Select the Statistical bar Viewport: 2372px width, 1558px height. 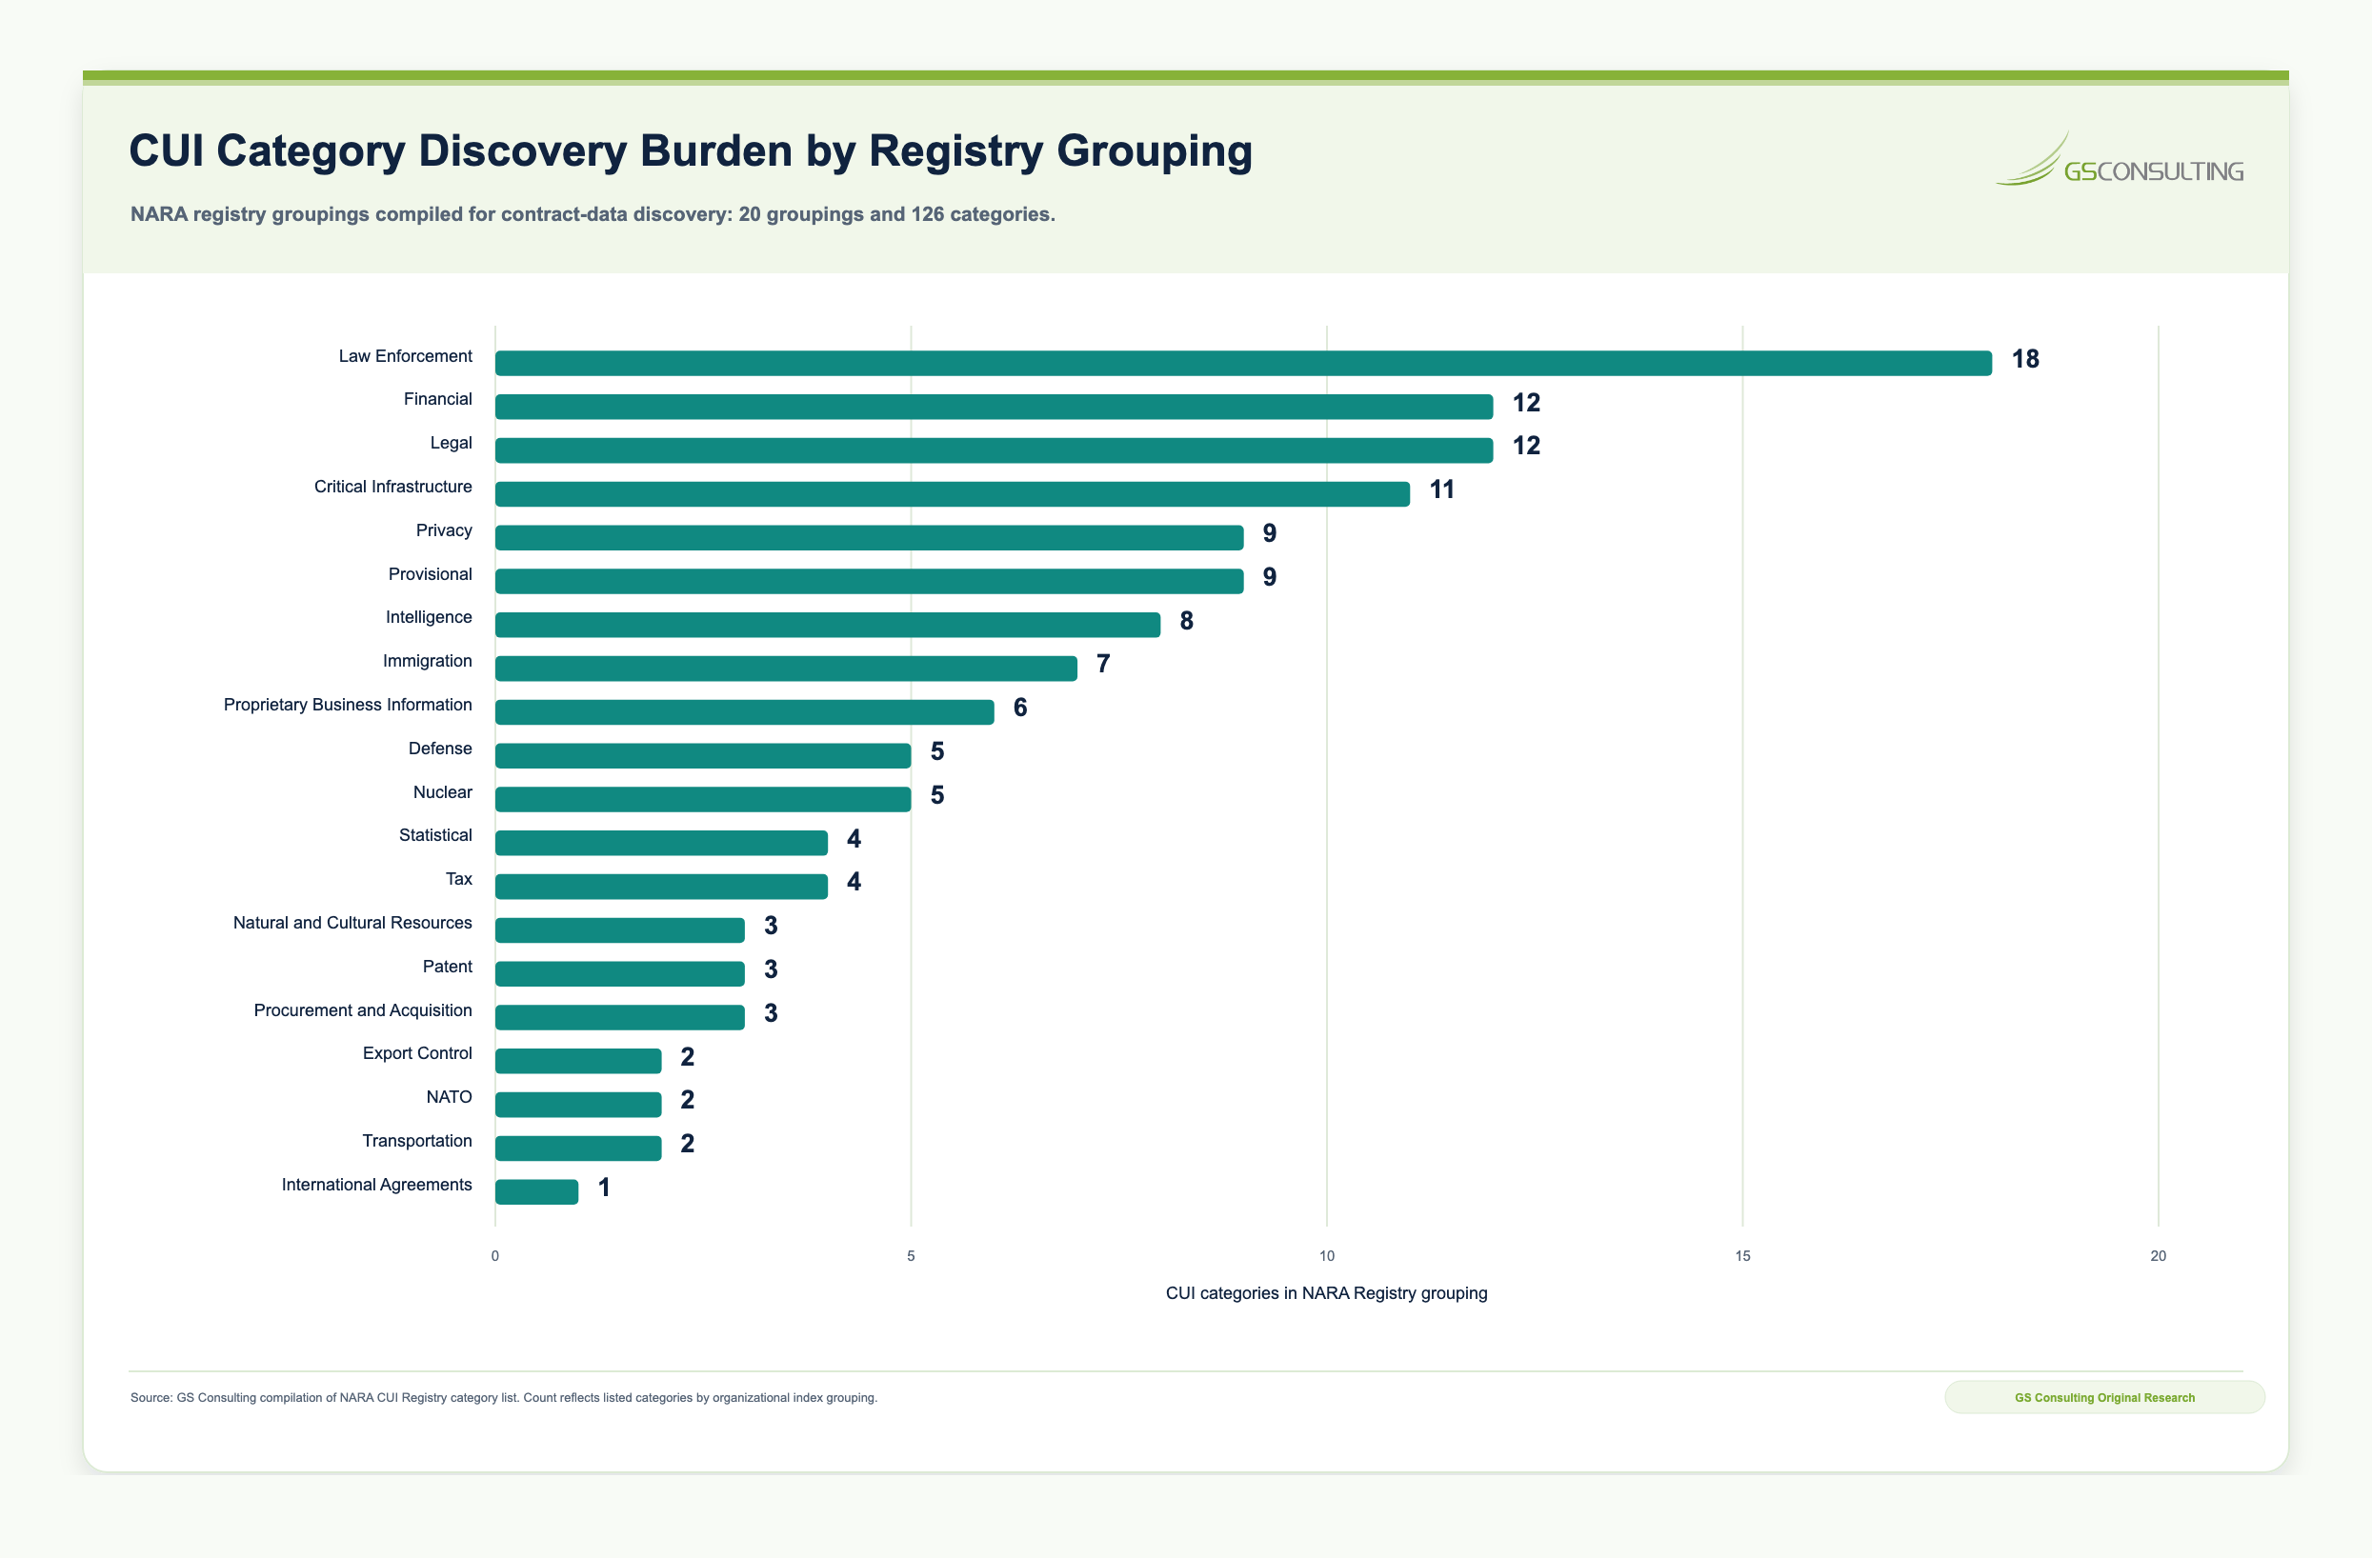click(661, 843)
